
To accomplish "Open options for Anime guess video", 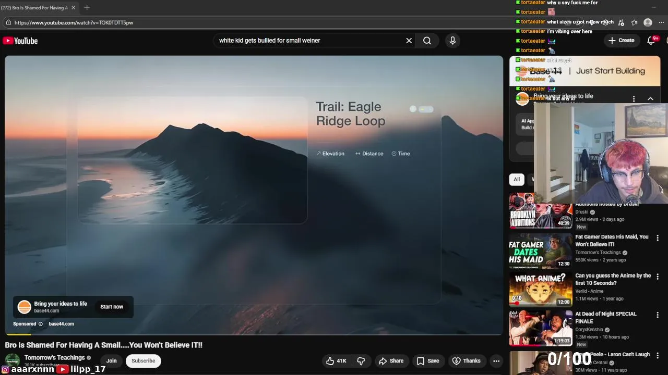I will (658, 277).
